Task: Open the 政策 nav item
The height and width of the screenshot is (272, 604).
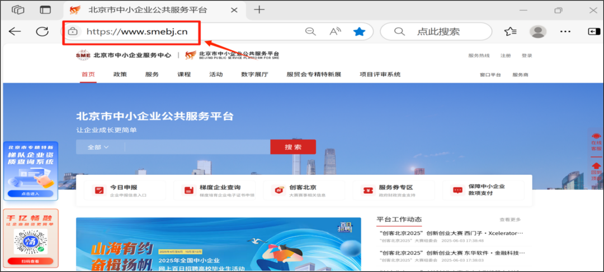Action: 120,74
